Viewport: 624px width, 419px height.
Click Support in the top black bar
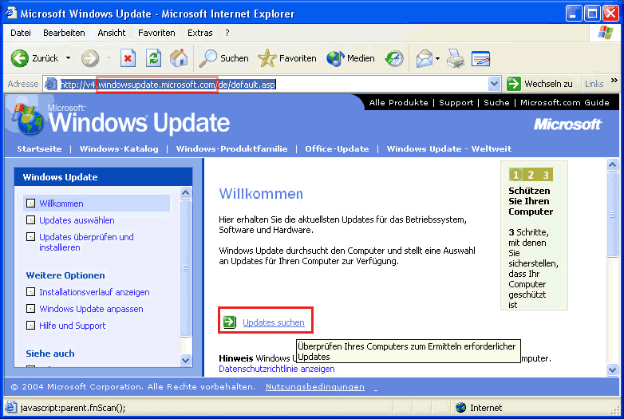click(x=456, y=103)
